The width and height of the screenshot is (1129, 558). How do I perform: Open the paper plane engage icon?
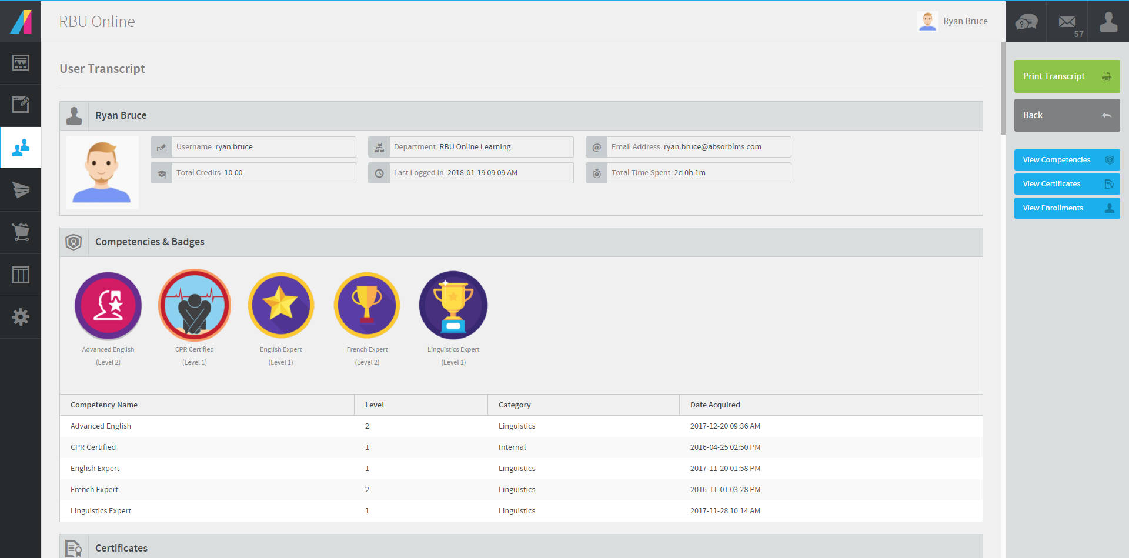tap(21, 190)
